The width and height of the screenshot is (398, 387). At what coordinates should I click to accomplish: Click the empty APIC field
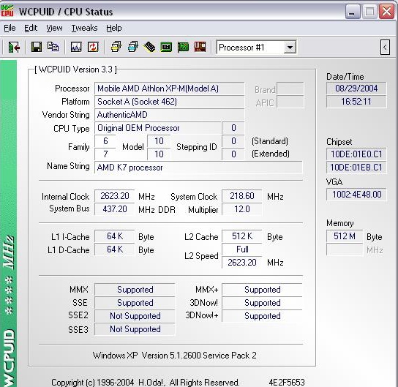290,102
